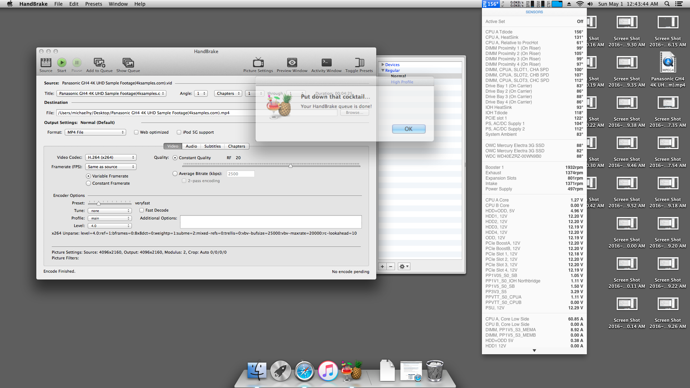Open the Profile main dropdown
The width and height of the screenshot is (690, 388).
tap(110, 218)
